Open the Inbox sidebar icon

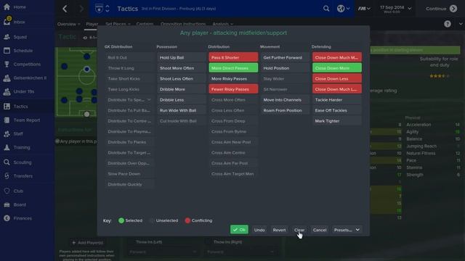[7, 22]
